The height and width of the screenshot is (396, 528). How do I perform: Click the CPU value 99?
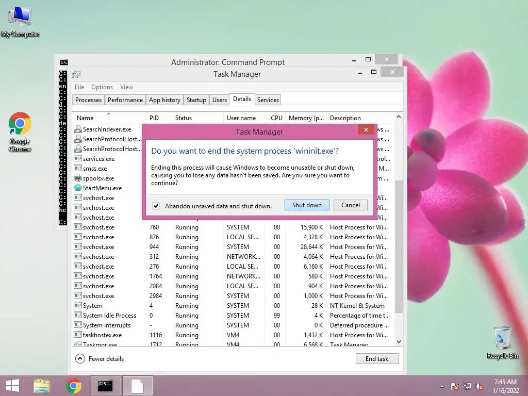(277, 315)
